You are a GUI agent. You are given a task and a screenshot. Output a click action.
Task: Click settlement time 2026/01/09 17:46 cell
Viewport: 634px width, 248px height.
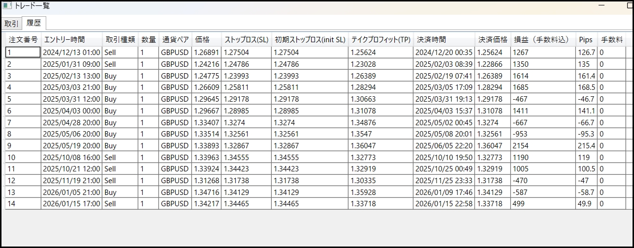point(444,193)
